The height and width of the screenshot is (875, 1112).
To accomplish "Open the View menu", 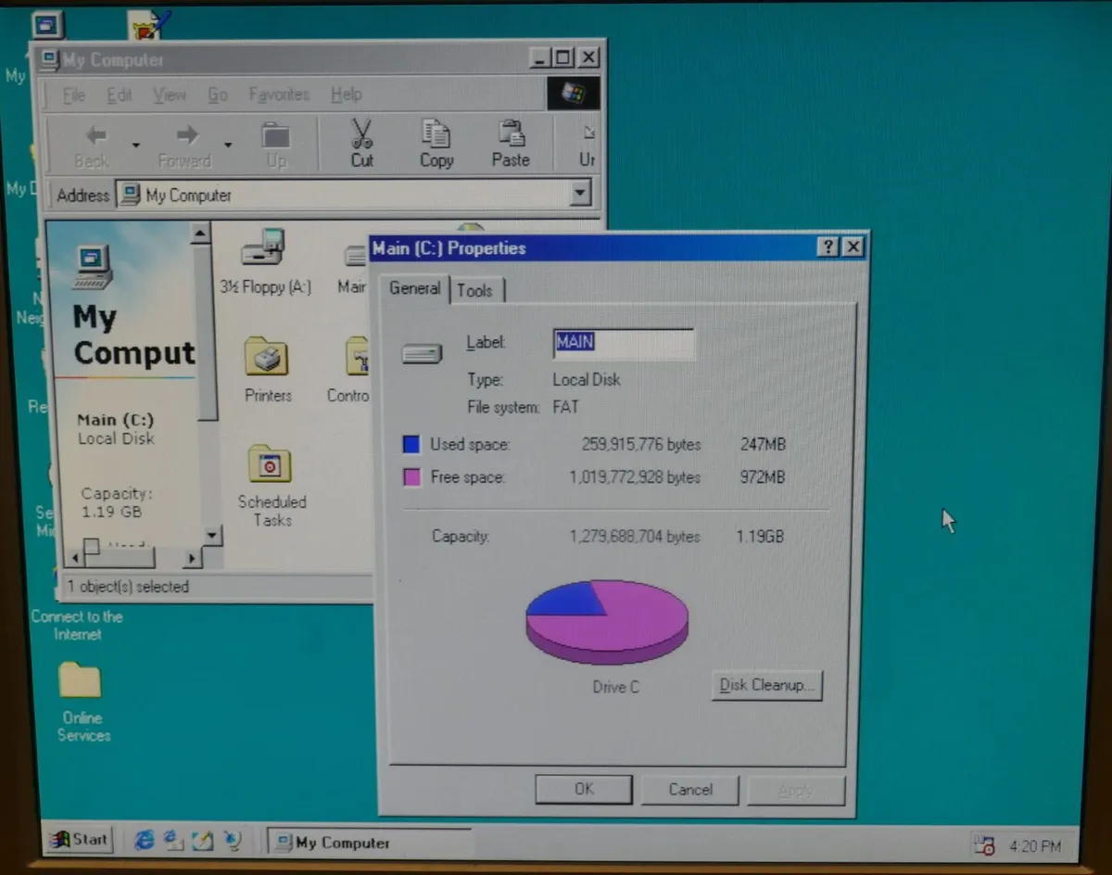I will click(x=169, y=95).
